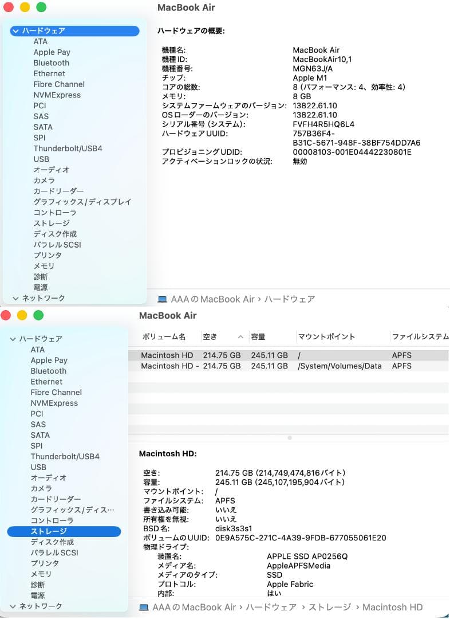Open truncated グラフィックス/ディス… in the storage window sidebar
Viewport: 450px width, 619px height.
72,510
